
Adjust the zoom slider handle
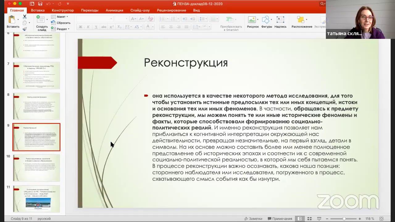point(344,219)
